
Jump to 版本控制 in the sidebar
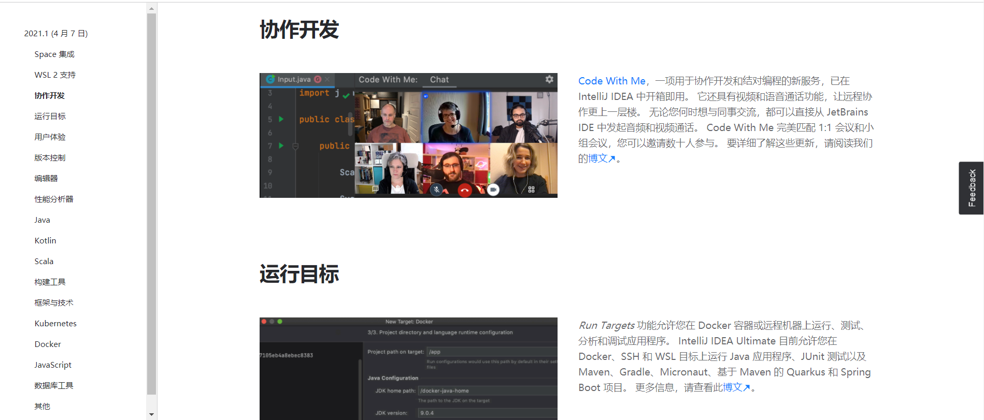[50, 158]
